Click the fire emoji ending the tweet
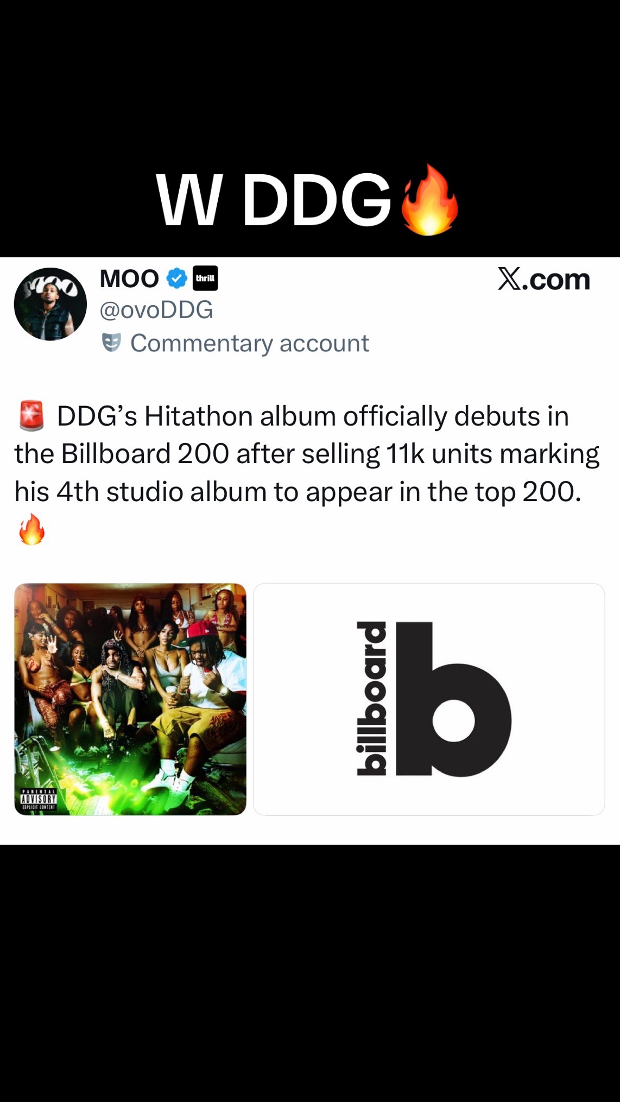620x1102 pixels. pyautogui.click(x=31, y=529)
